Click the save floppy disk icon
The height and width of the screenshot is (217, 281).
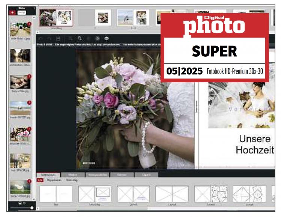pos(58,38)
